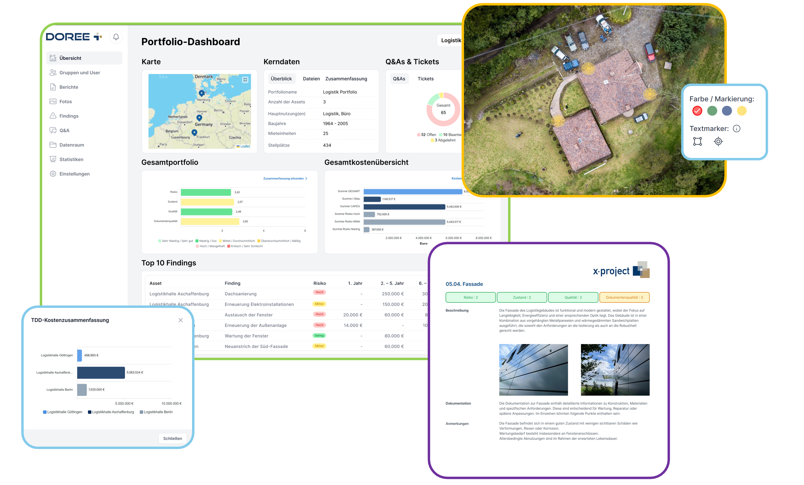Toggle Logistikhalle Berlin legend entry
This screenshot has height=485, width=804.
coord(156,412)
